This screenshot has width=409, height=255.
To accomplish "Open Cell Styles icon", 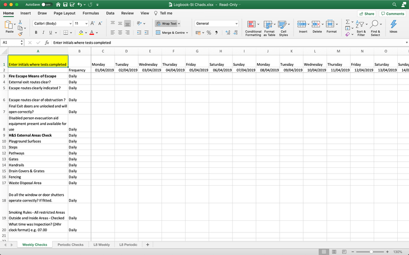I will 282,24.
